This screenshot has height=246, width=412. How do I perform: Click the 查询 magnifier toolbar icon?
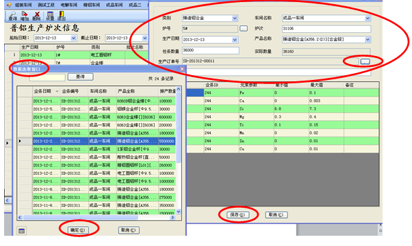[x=12, y=16]
